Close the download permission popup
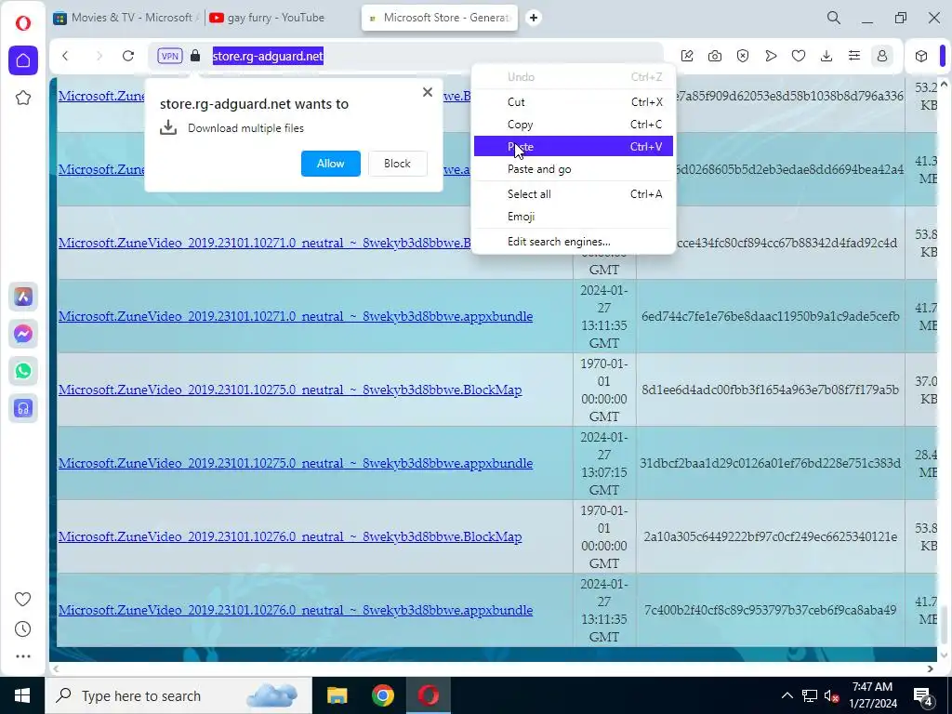 tap(428, 92)
